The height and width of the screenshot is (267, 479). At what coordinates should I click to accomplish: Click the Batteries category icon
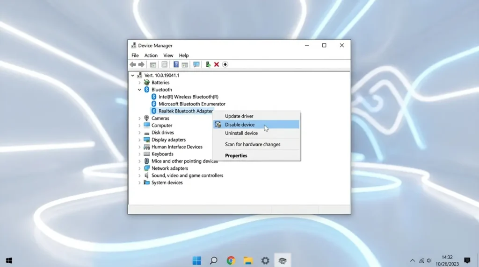point(146,82)
